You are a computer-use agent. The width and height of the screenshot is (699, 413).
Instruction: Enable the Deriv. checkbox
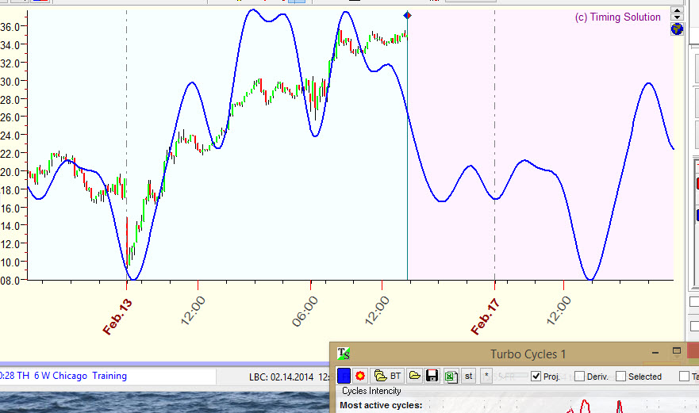[579, 376]
